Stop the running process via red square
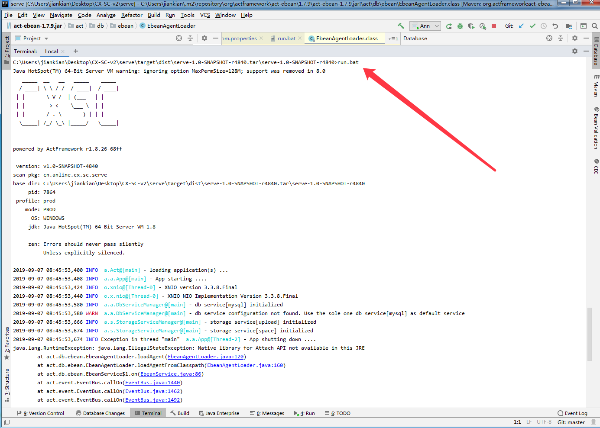This screenshot has height=428, width=600. click(x=493, y=26)
